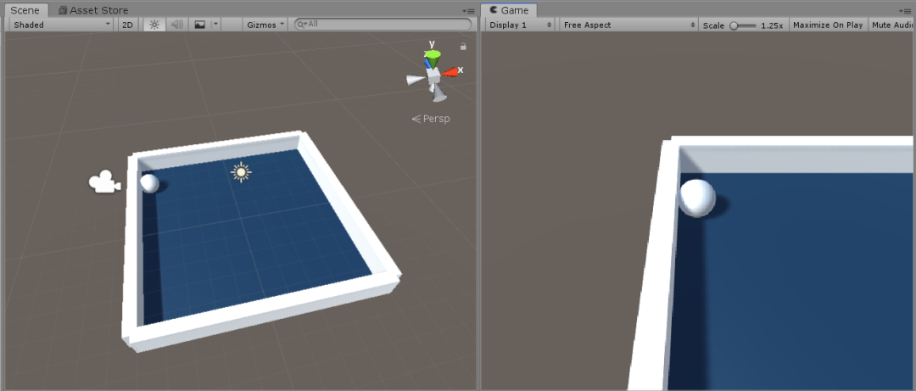The width and height of the screenshot is (916, 391).
Task: Click the blue Z axis cone
Action: click(x=427, y=63)
